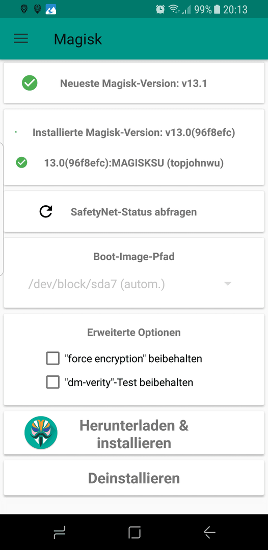
Task: Tap green checkmark next to MAGISKSU entry
Action: 22,163
